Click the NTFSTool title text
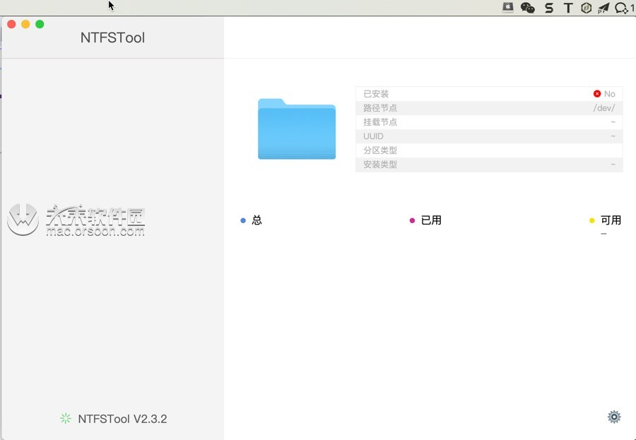 [x=113, y=37]
